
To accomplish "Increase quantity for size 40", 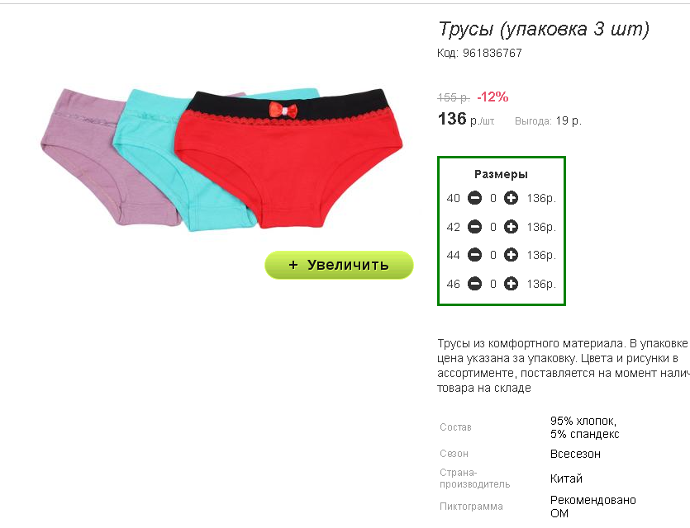I will tap(511, 198).
